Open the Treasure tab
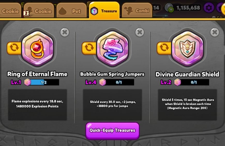Screen dimensions: 225x146 tap(104, 11)
